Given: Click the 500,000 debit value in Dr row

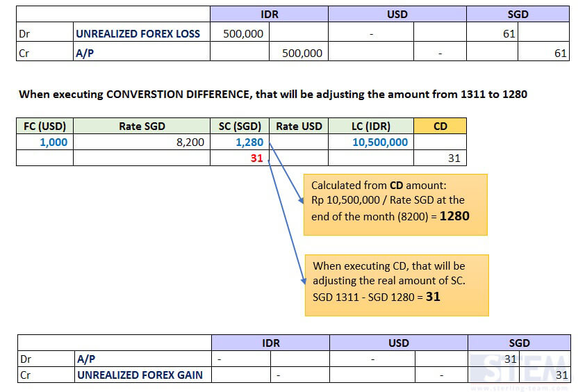Looking at the screenshot, I should (x=243, y=34).
